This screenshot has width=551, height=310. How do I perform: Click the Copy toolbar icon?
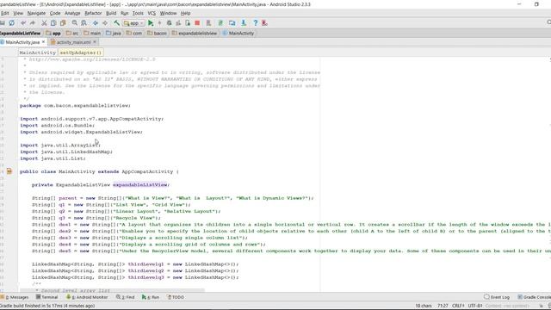click(53, 23)
